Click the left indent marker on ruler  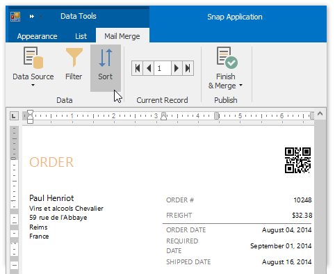pyautogui.click(x=30, y=117)
